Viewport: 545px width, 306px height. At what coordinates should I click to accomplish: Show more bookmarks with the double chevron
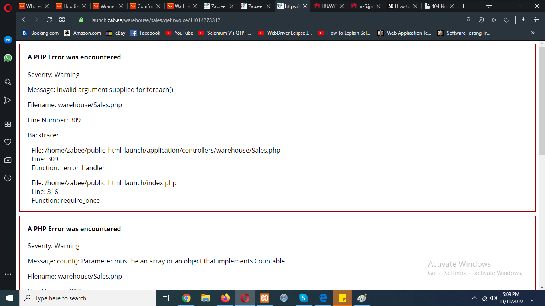click(x=533, y=33)
